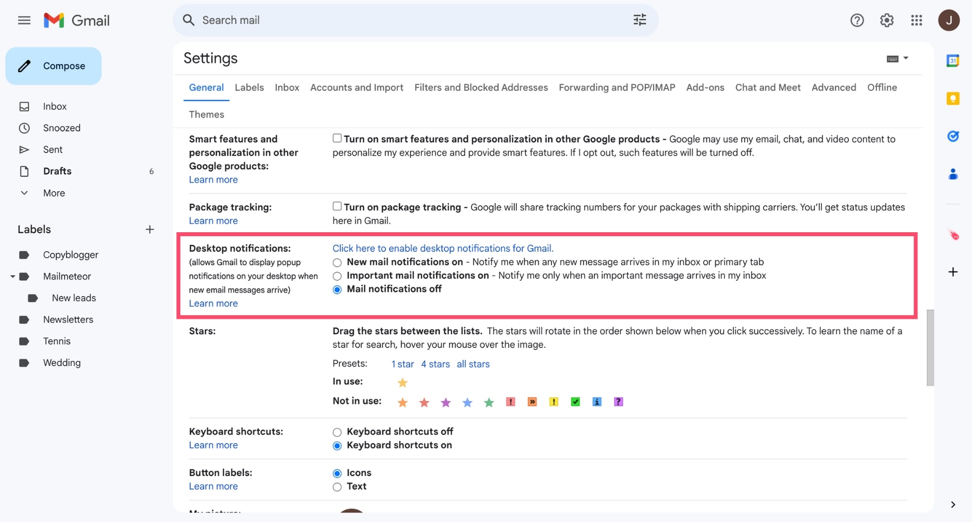
Task: Select the green star from Not in use row
Action: click(x=488, y=401)
